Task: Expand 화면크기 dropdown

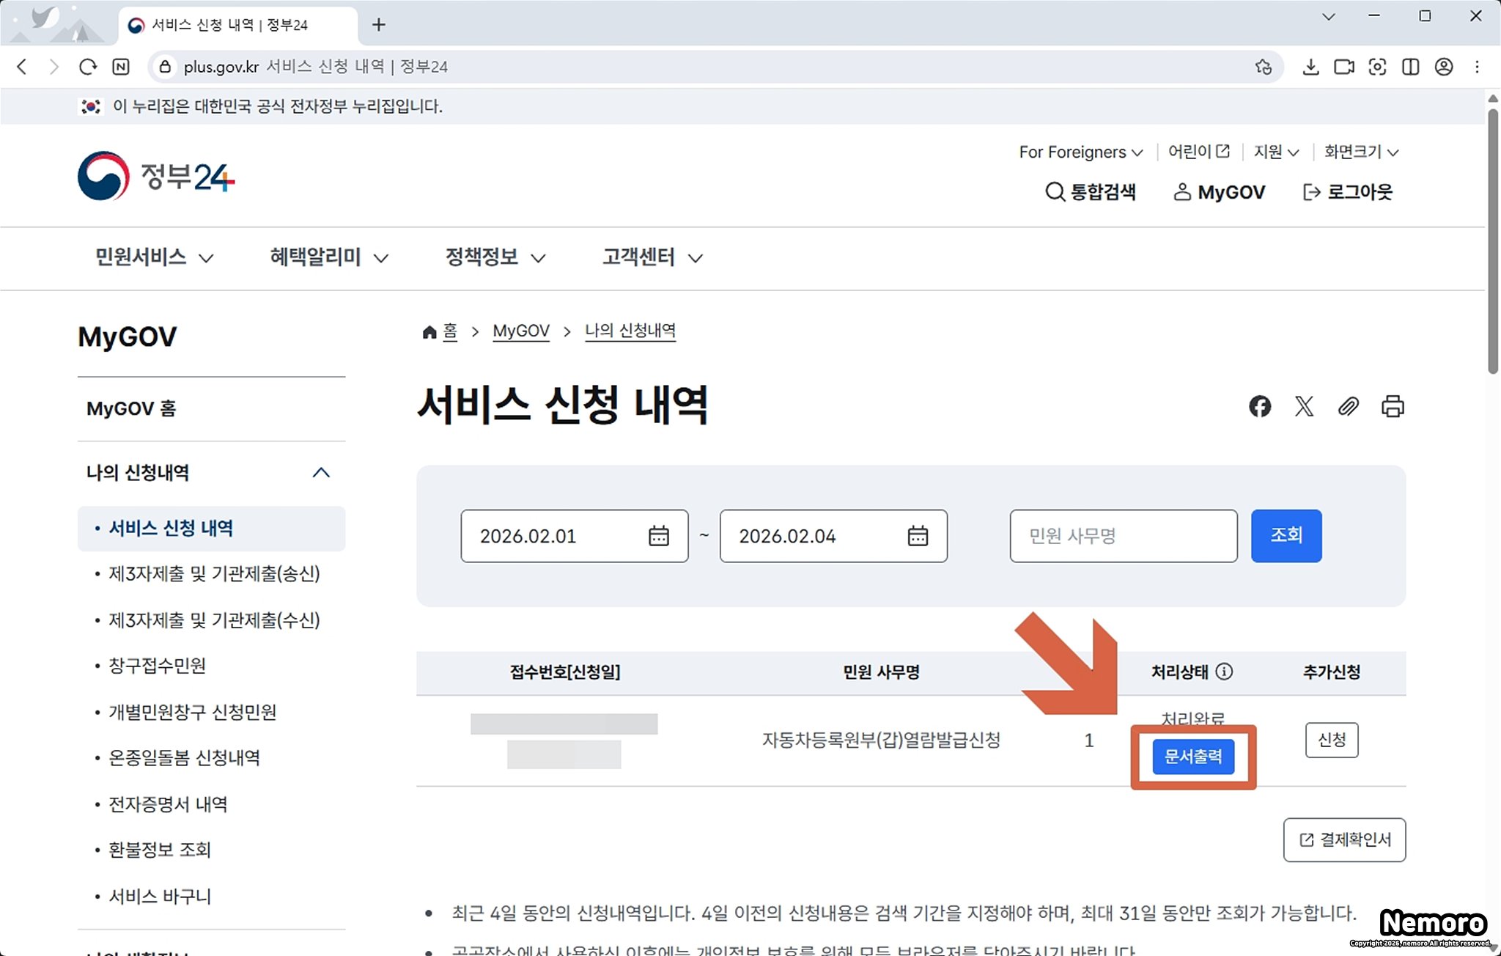Action: click(1361, 152)
